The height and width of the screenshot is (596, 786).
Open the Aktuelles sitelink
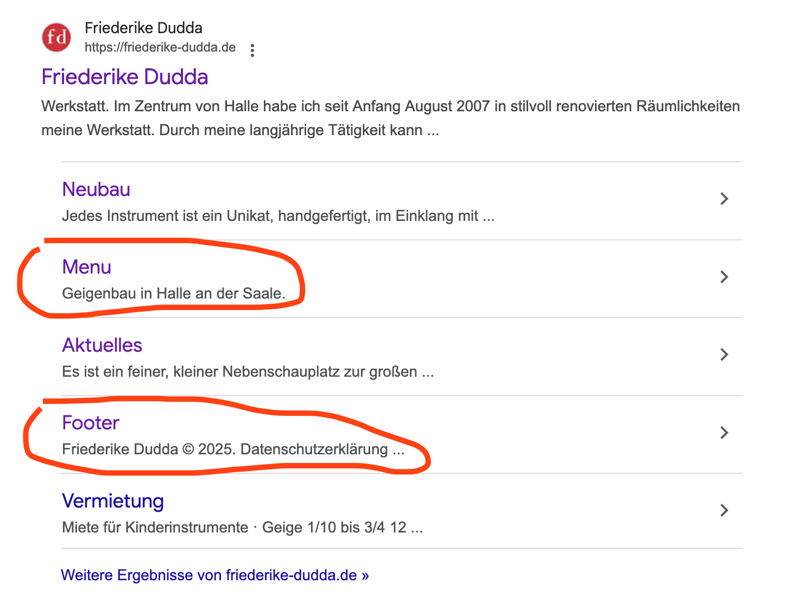point(102,345)
